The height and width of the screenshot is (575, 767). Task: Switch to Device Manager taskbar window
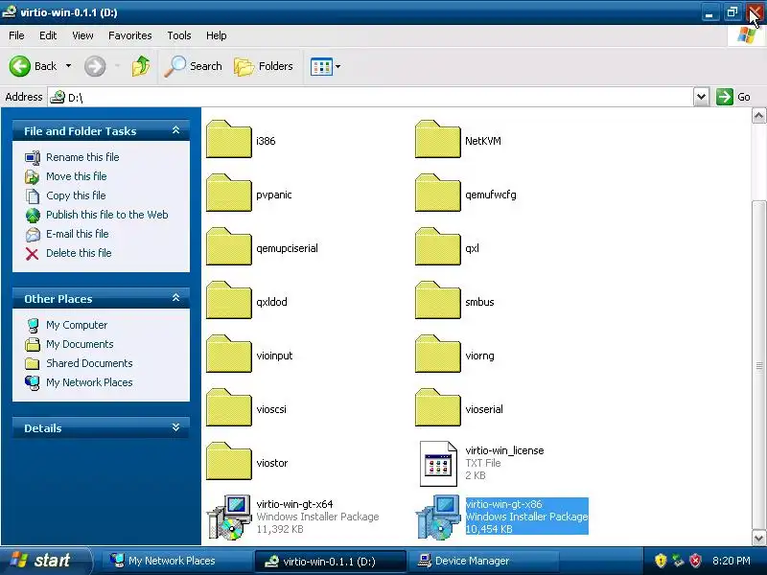484,561
